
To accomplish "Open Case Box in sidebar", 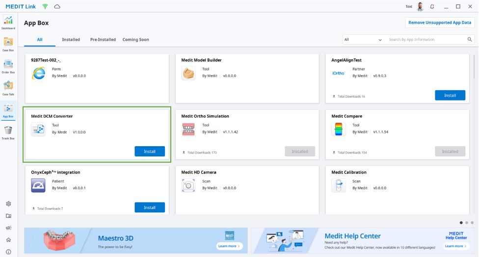I will coord(8,44).
